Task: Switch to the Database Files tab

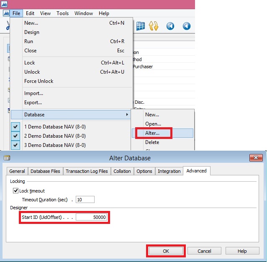Action: coord(46,171)
